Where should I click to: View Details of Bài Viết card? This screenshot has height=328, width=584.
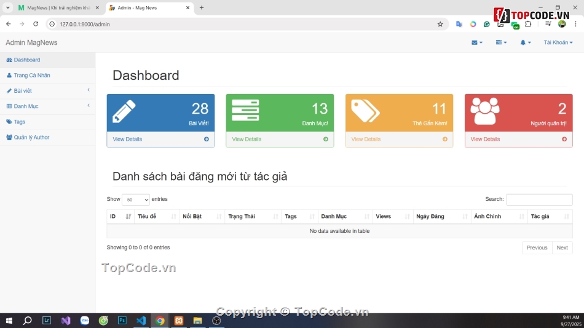[x=127, y=139]
